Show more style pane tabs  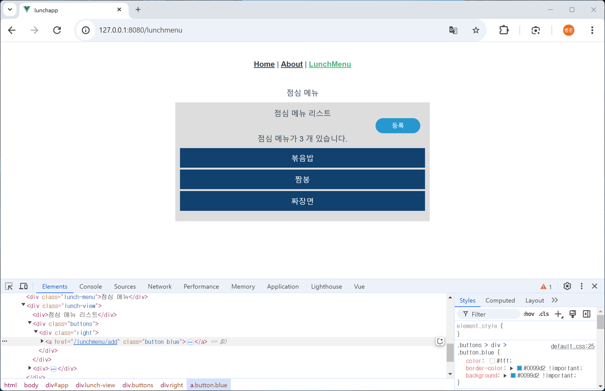point(555,301)
